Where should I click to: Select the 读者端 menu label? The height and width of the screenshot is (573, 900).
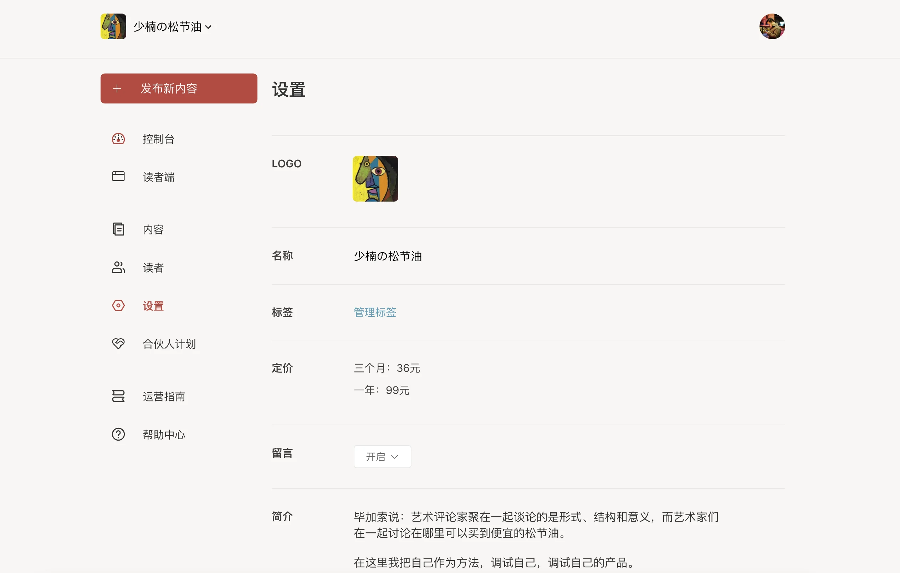pyautogui.click(x=158, y=177)
